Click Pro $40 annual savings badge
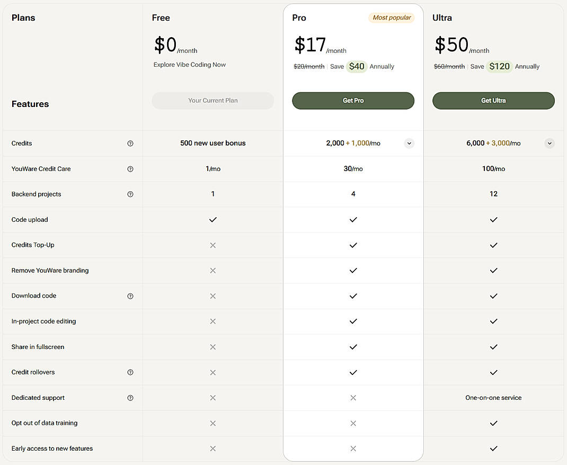Viewport: 567px width, 465px height. pos(357,67)
